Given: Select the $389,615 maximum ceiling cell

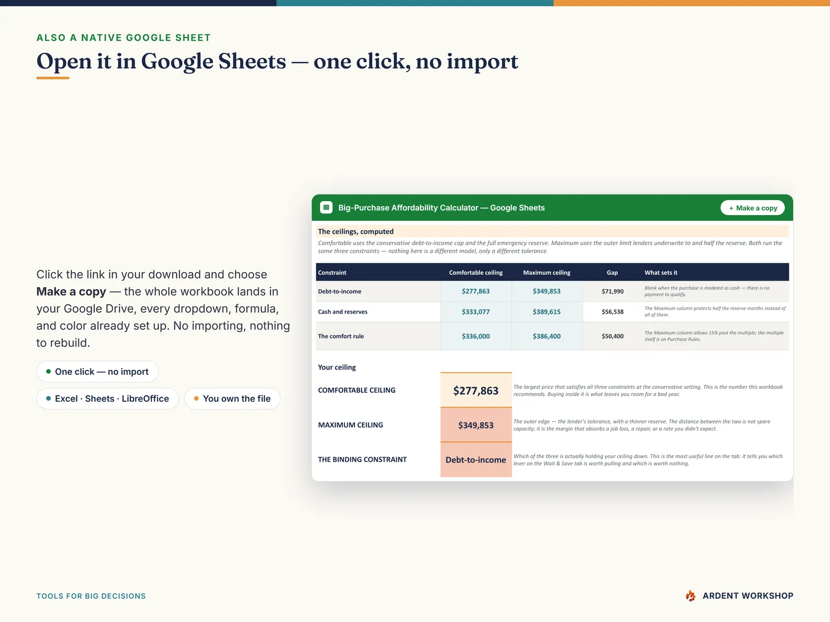Looking at the screenshot, I should (547, 312).
